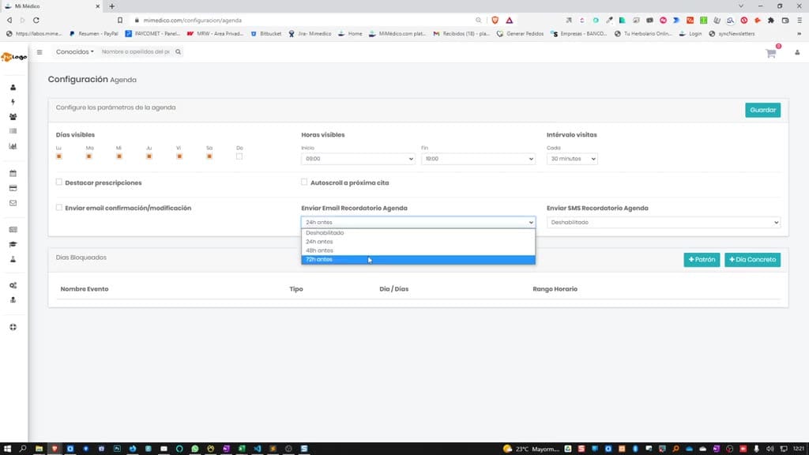Open the Inicio hour dropdown
Viewport: 809px width, 455px height.
point(358,159)
